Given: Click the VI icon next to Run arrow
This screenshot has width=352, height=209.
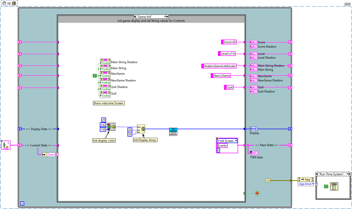Looking at the screenshot, I should (x=14, y=3).
